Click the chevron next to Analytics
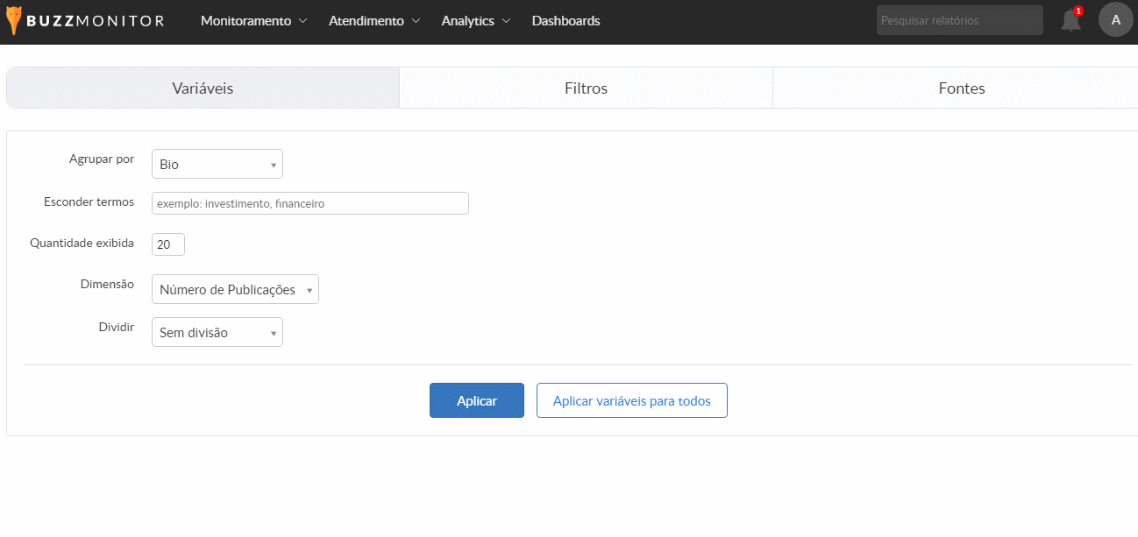Screen dimensions: 1138x537 506,21
